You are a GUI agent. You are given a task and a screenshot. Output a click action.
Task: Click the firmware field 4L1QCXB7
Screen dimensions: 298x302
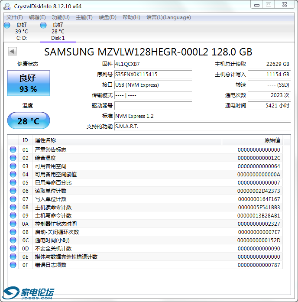pyautogui.click(x=153, y=64)
